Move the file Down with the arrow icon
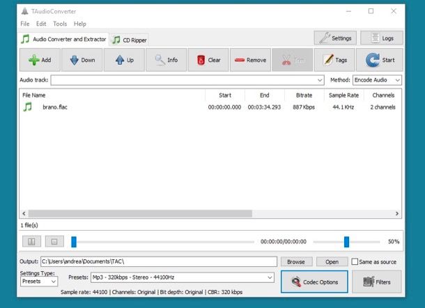 click(x=82, y=60)
